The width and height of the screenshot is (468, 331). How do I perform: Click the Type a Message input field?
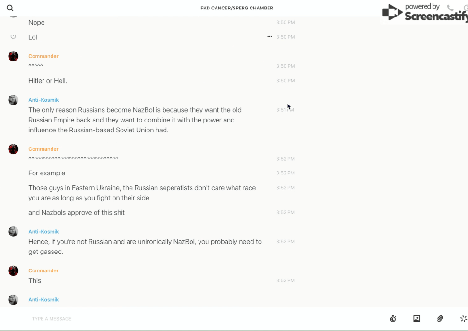[189, 319]
